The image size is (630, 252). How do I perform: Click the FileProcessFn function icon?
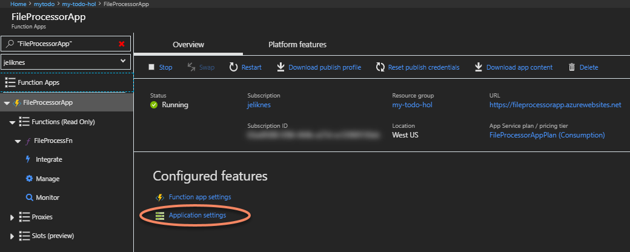(28, 141)
